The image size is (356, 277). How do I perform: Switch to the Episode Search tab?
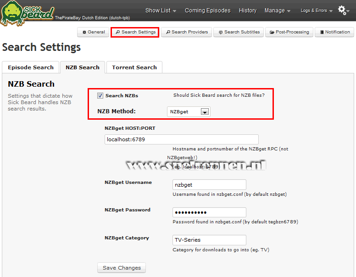(x=31, y=67)
